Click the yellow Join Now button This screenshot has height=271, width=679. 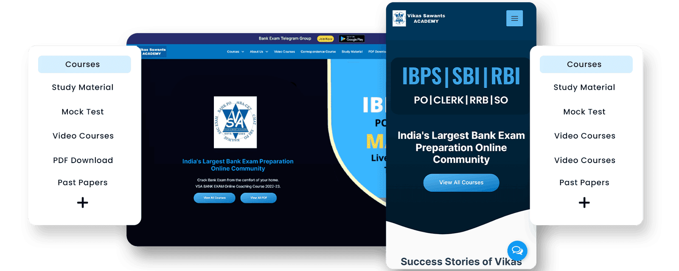[x=325, y=39]
